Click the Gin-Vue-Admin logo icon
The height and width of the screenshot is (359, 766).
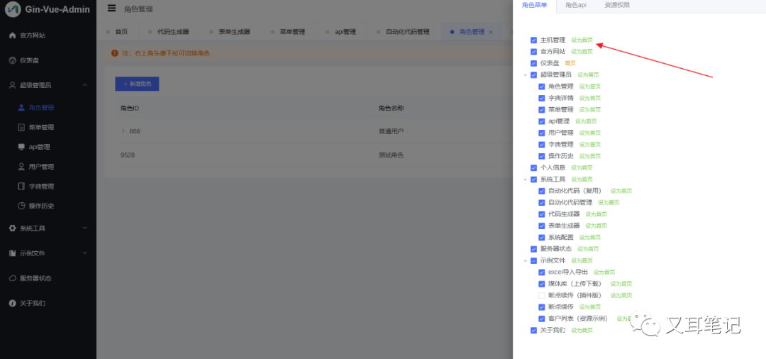(12, 10)
